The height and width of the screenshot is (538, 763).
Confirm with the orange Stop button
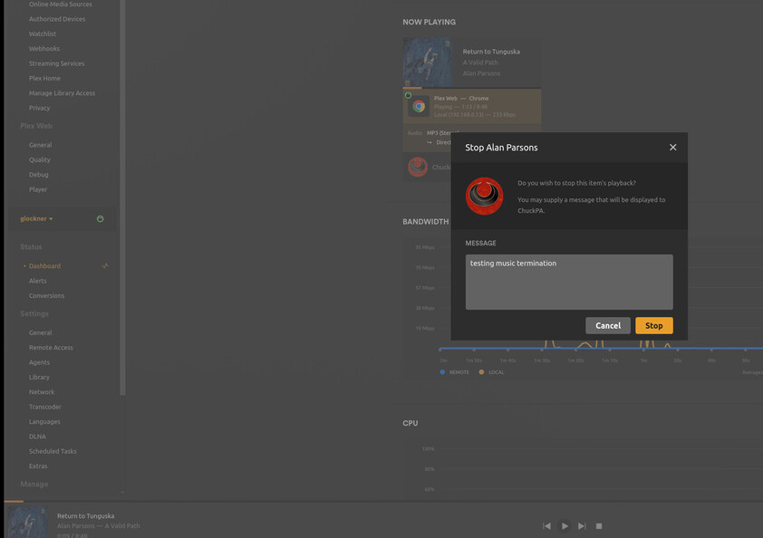tap(654, 325)
